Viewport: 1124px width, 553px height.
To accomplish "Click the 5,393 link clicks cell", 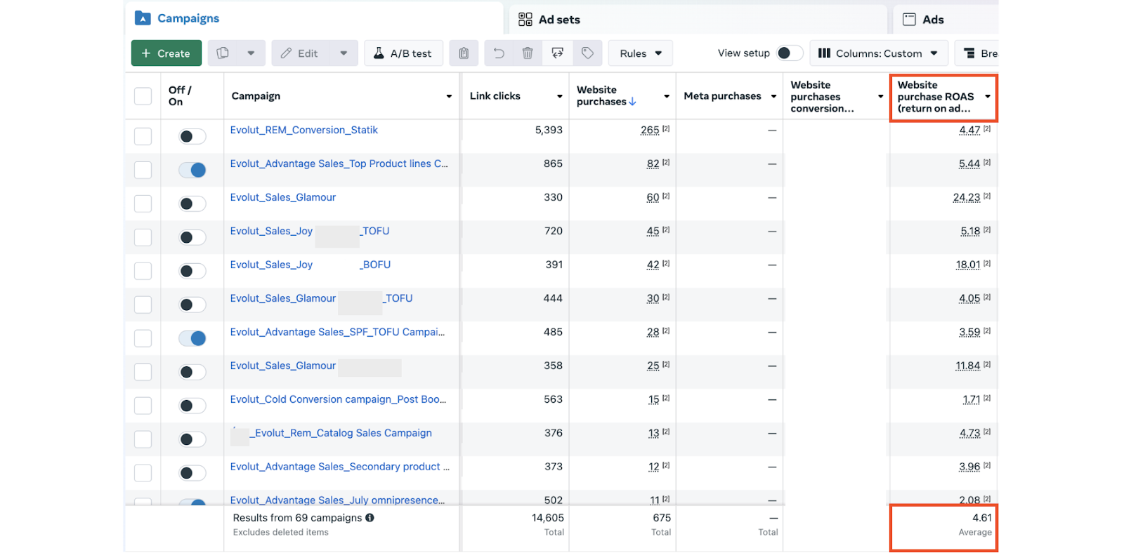I will pyautogui.click(x=549, y=130).
